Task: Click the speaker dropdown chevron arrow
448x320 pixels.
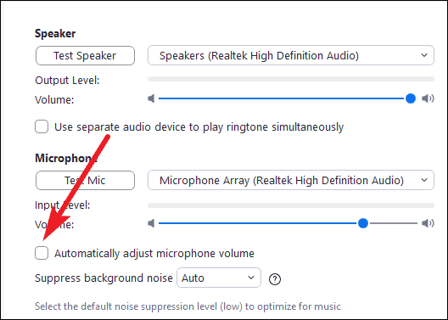Action: 424,55
